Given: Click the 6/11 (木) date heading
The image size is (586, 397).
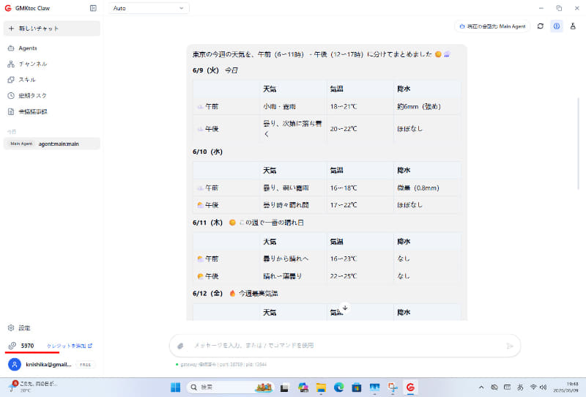Looking at the screenshot, I should pyautogui.click(x=208, y=223).
